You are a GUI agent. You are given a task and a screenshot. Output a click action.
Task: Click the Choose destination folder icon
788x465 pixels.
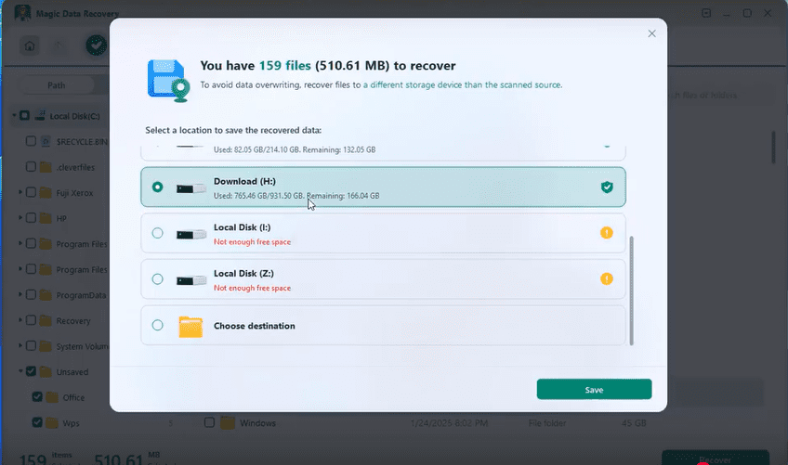click(190, 327)
